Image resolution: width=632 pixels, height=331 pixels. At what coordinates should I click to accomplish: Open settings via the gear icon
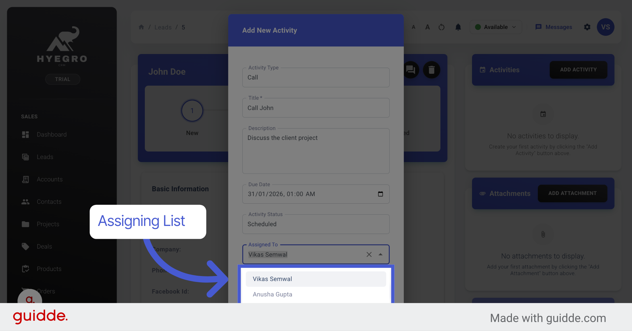[x=587, y=27]
